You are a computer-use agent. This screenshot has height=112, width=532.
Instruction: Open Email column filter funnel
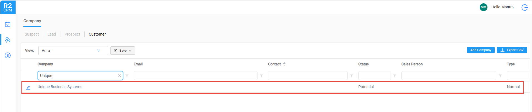tap(261, 76)
